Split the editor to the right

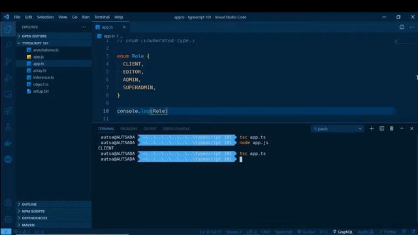pyautogui.click(x=402, y=27)
